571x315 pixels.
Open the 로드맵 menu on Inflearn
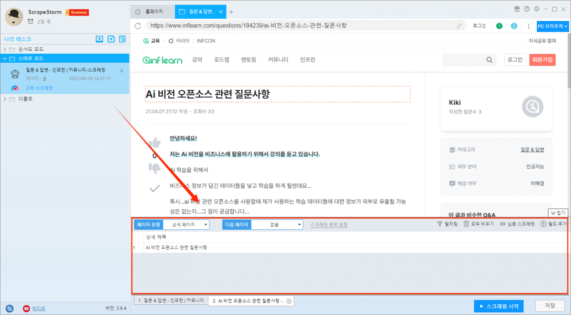tap(222, 60)
